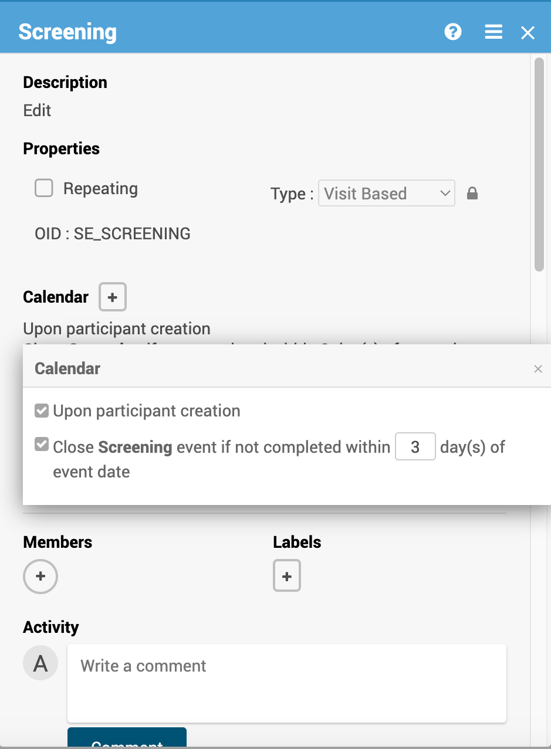Screen dimensions: 551x749
Task: Open the help question mark icon
Action: pyautogui.click(x=452, y=32)
